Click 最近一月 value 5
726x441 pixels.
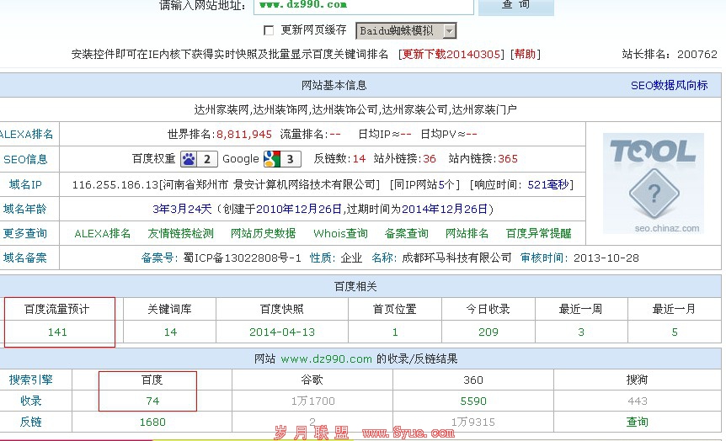pos(675,332)
